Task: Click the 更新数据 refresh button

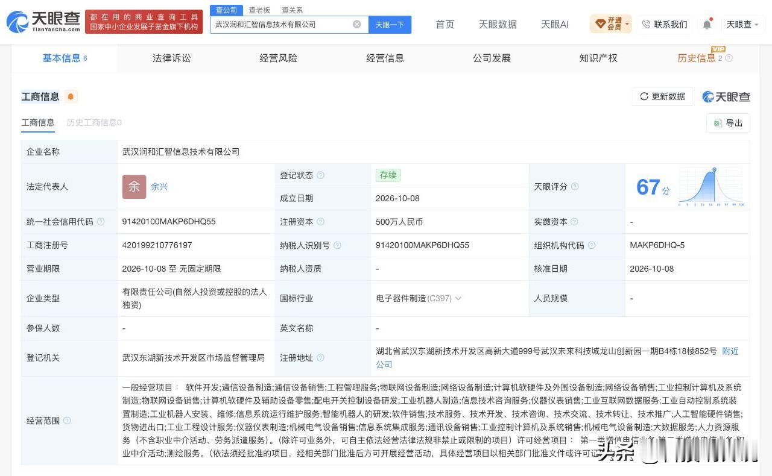Action: (662, 96)
